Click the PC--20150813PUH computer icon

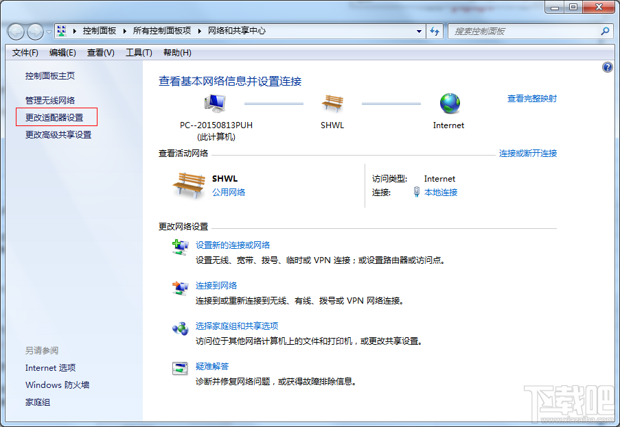(x=215, y=103)
